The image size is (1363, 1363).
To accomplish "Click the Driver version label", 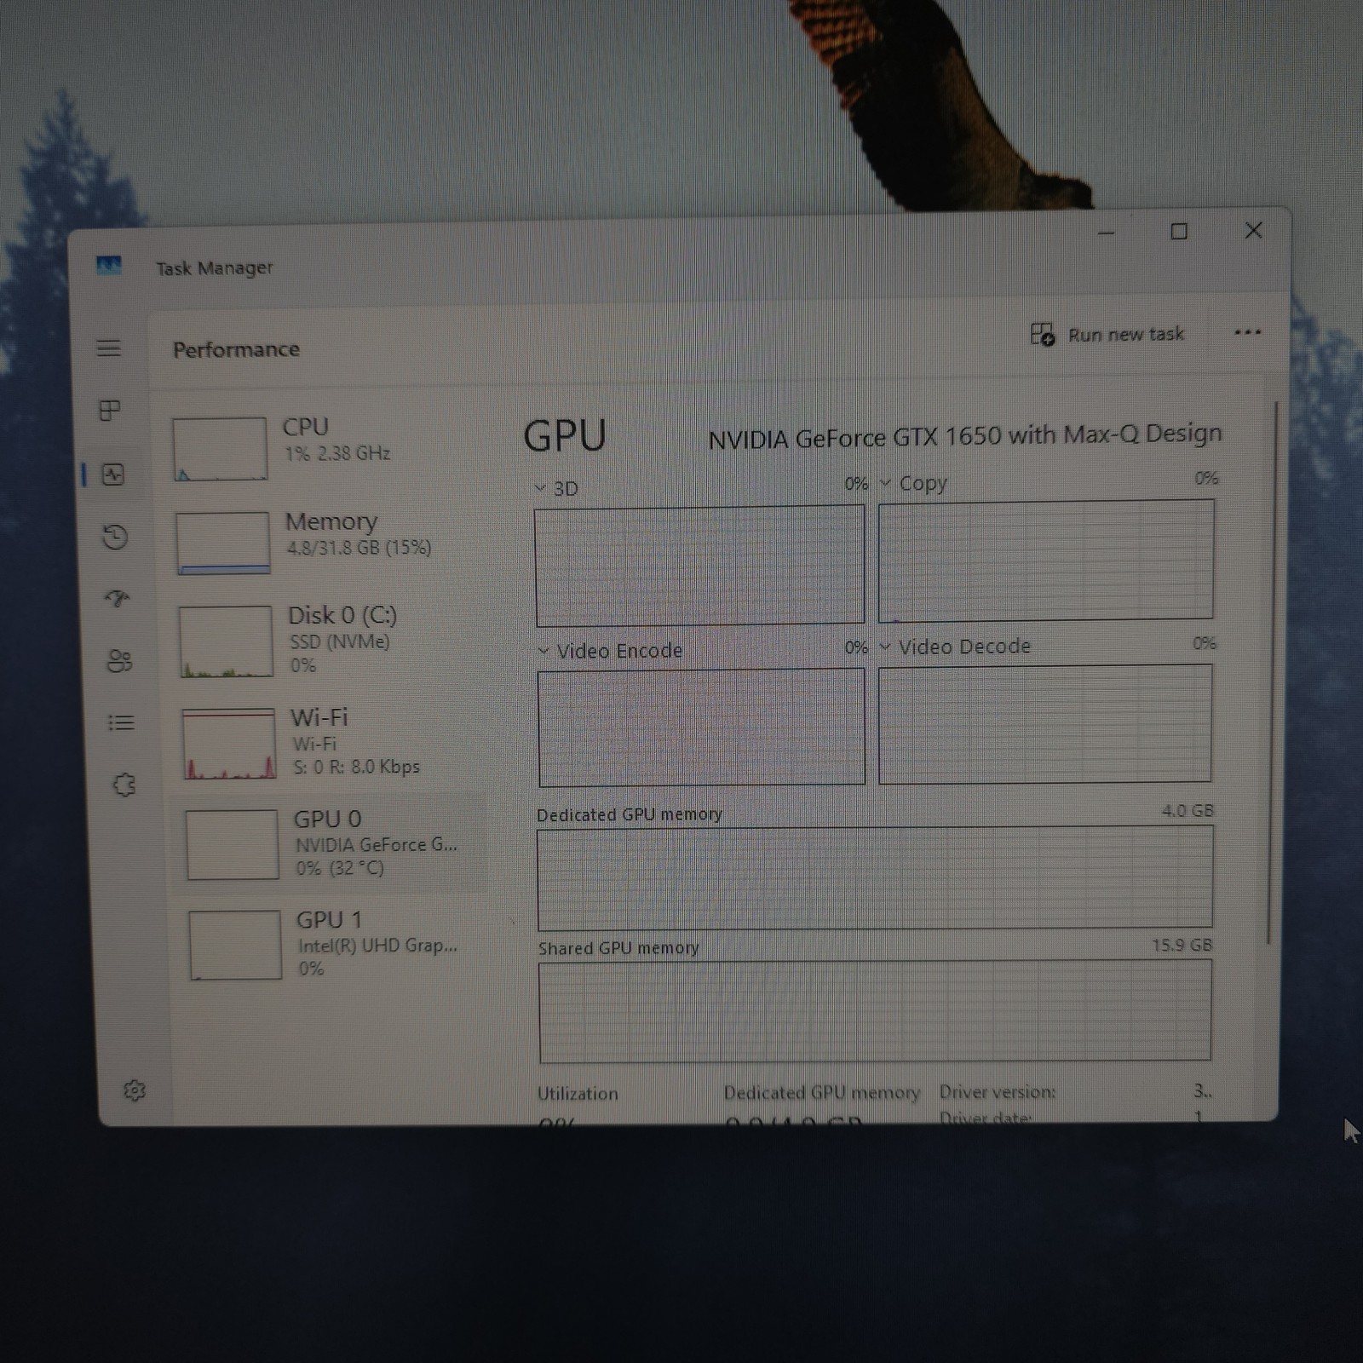I will click(x=997, y=1091).
